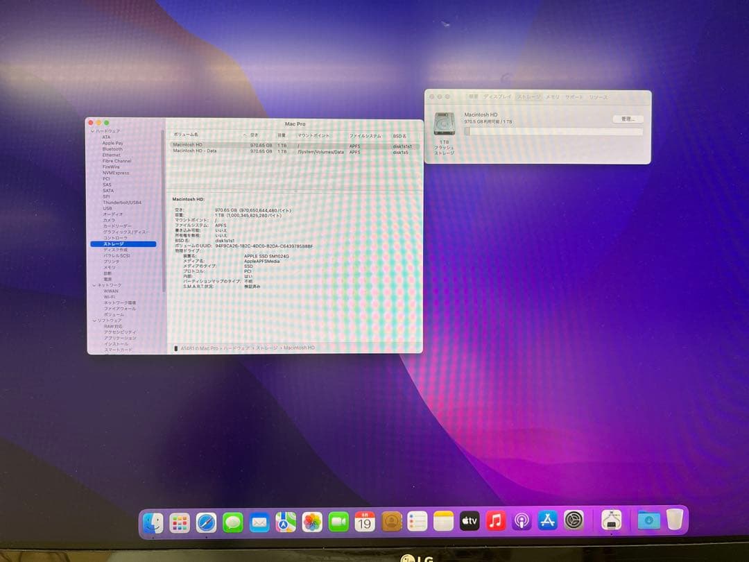Click the 1TB flash storage drive icon

coord(445,123)
